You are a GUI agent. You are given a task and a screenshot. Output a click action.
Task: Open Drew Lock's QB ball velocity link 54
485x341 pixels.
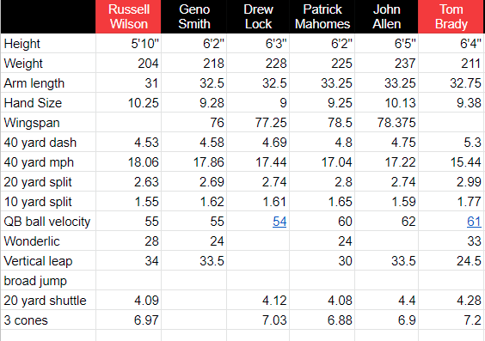[x=279, y=222]
